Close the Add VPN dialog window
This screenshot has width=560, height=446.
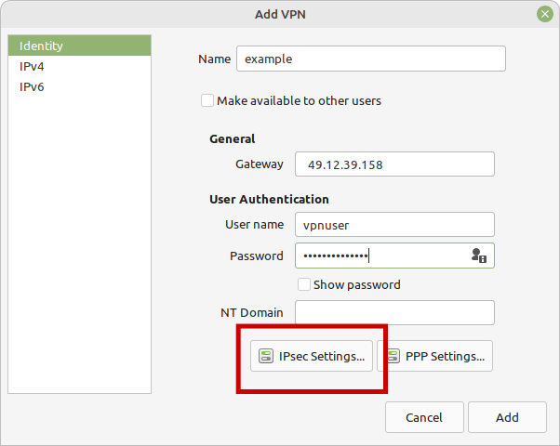coord(544,14)
